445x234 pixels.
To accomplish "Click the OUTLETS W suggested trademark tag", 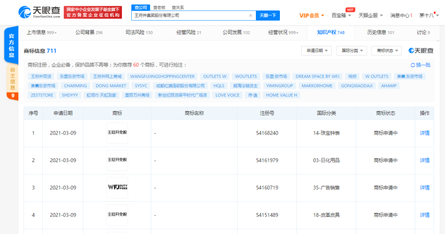I will (x=215, y=76).
